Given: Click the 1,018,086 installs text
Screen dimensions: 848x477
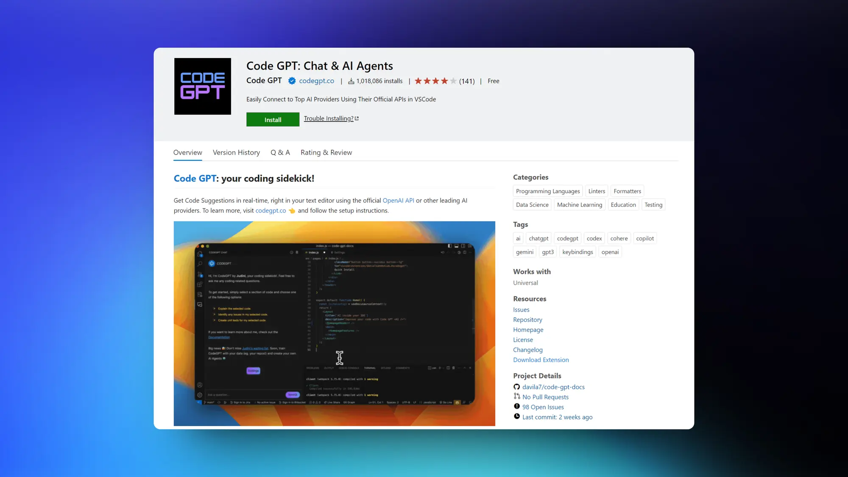Looking at the screenshot, I should pos(379,81).
